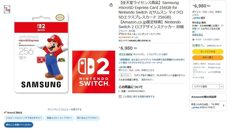Open the 49 reviews count link
The image size is (232, 133).
click(136, 37)
